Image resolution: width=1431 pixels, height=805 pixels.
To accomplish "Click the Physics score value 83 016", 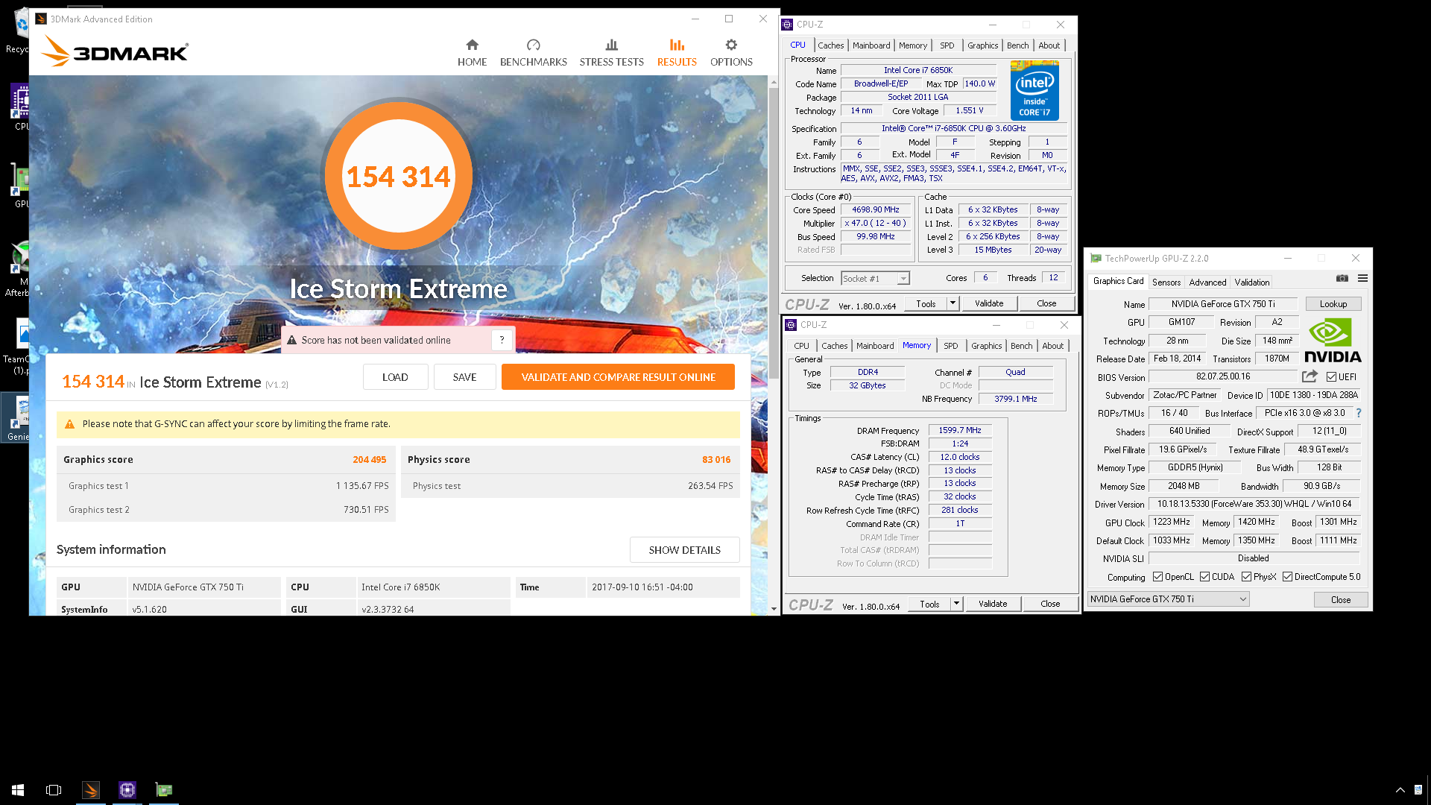I will click(x=716, y=460).
